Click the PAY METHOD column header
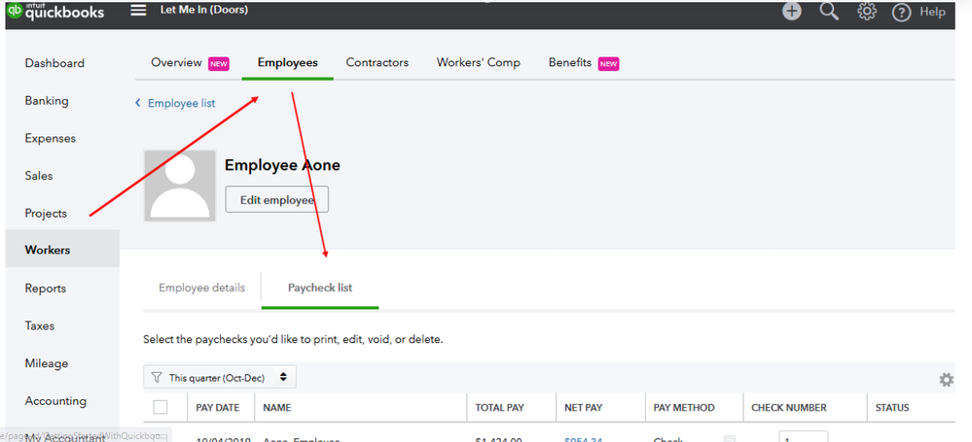The image size is (972, 442). [x=684, y=407]
